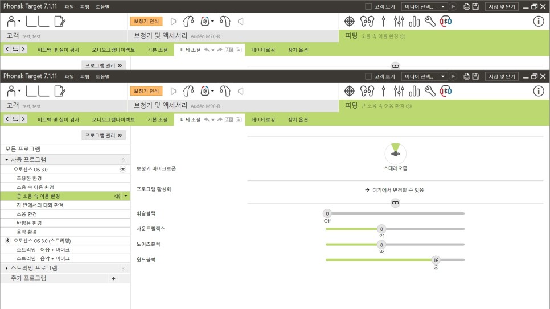550x309 pixels.
Task: Switch to 오디오그램다이렉트 tab in M70-R window
Action: [x=113, y=50]
